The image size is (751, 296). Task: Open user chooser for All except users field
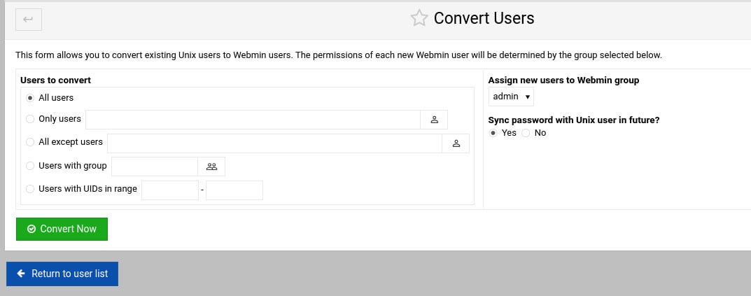click(456, 143)
